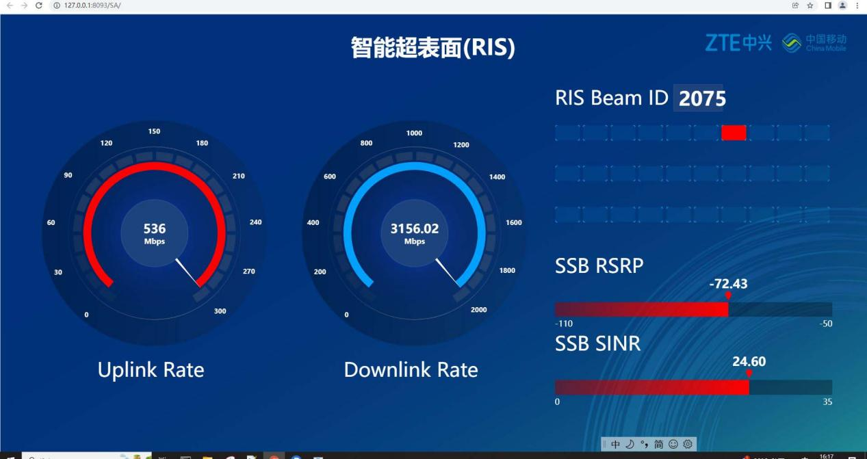Viewport: 867px width, 459px height.
Task: Click the Beam ID value 2075
Action: click(x=702, y=99)
